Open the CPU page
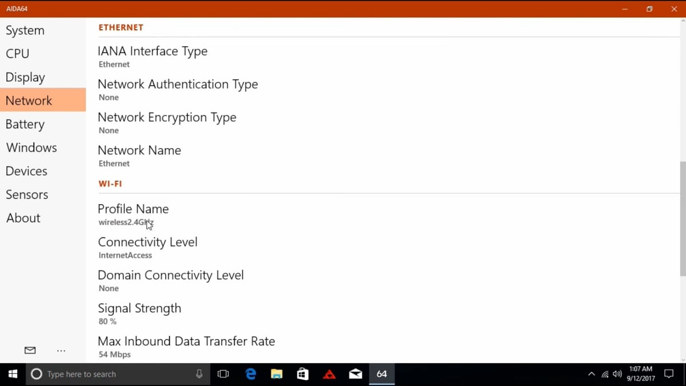 pos(43,54)
